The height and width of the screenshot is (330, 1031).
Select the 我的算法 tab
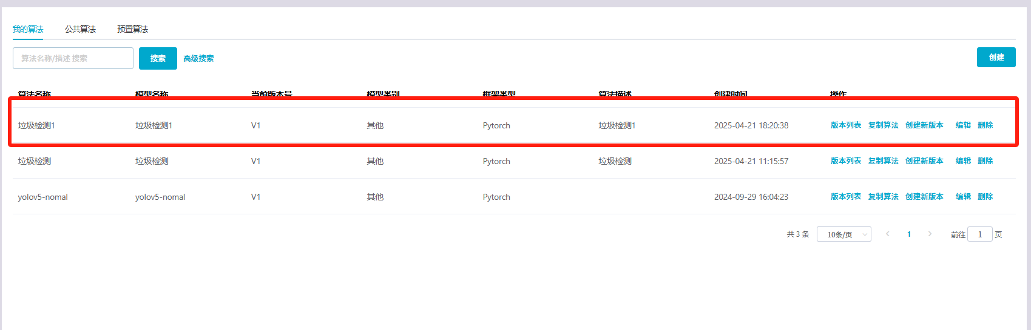[28, 29]
